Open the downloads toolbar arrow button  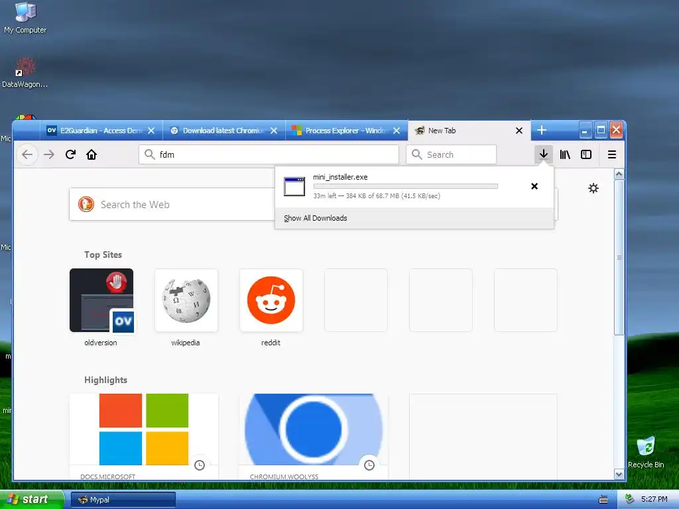click(x=544, y=154)
